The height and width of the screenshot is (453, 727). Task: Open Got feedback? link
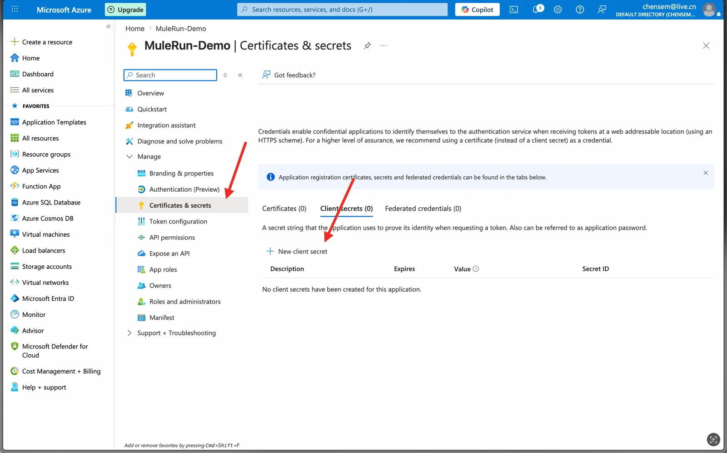pos(289,75)
